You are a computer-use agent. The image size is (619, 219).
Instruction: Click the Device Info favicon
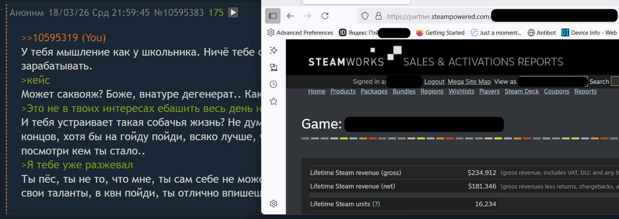(x=565, y=33)
